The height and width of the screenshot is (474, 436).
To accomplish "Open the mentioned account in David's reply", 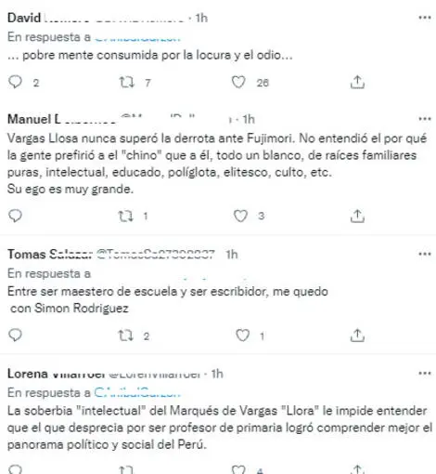I will [137, 37].
